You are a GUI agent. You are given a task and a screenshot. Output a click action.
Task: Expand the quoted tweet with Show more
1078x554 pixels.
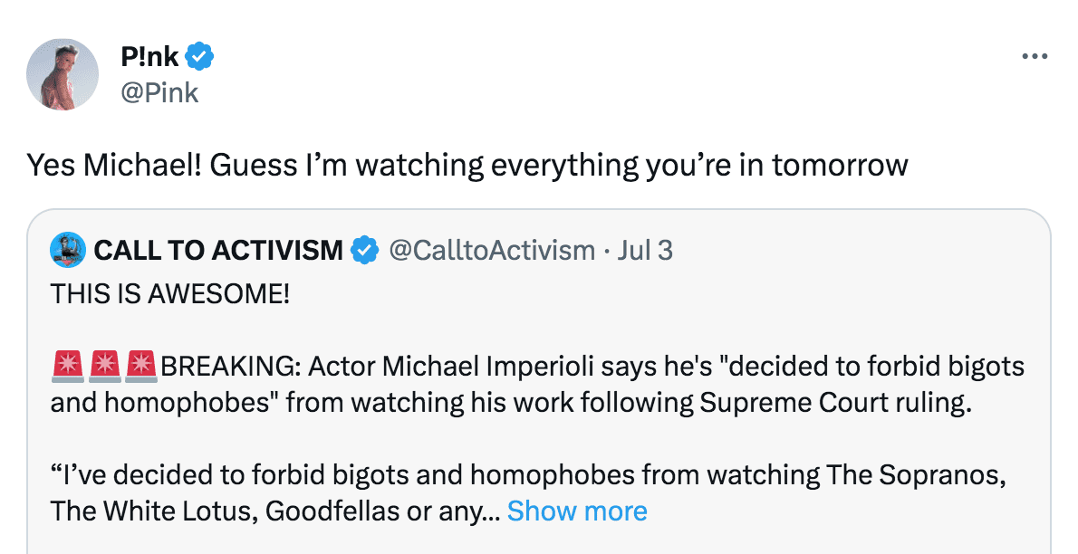pos(577,511)
